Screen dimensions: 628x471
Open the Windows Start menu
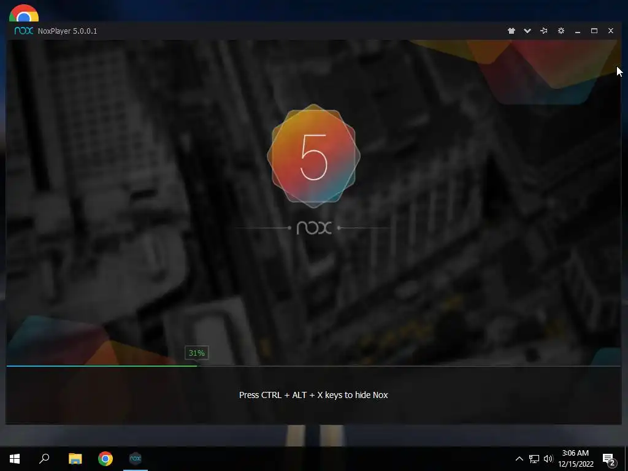point(15,459)
